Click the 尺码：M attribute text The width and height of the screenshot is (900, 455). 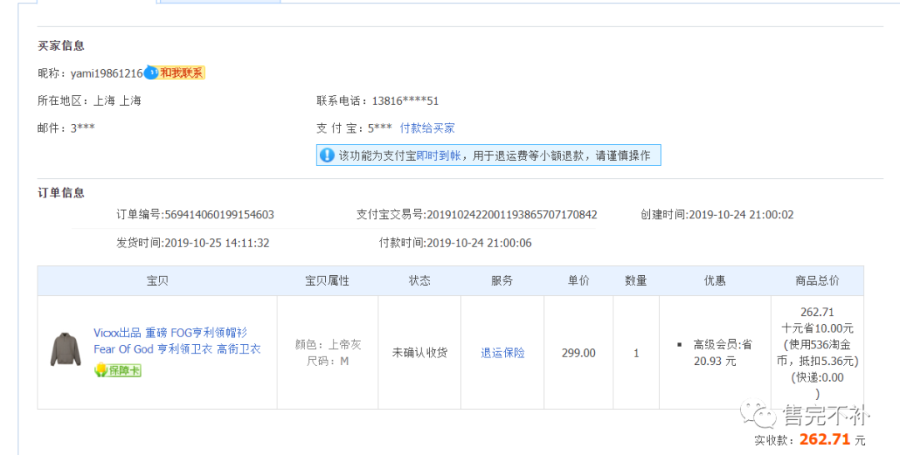(328, 362)
